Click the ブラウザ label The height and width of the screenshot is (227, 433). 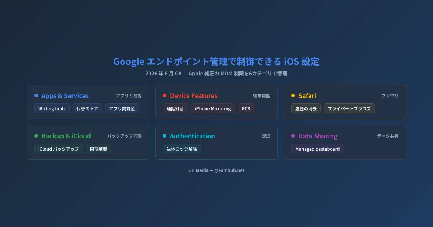click(390, 96)
